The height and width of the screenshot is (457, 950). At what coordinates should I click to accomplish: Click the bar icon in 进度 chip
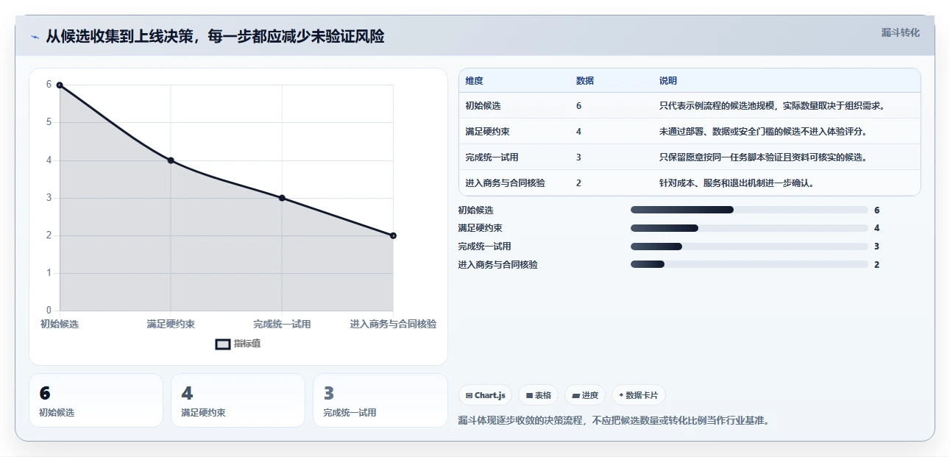point(575,395)
